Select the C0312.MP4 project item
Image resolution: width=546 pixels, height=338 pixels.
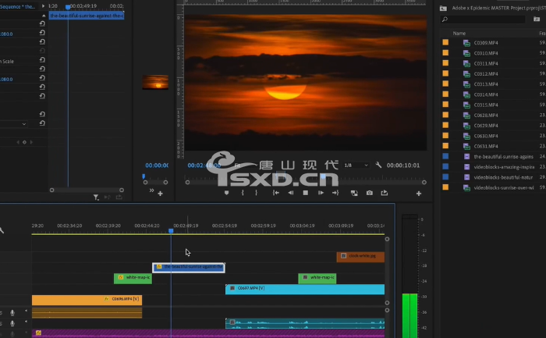[x=486, y=74]
